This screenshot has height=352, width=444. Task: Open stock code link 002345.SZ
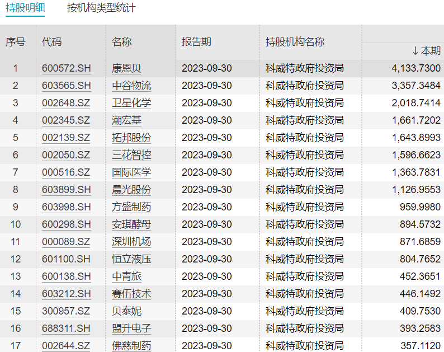tap(65, 120)
